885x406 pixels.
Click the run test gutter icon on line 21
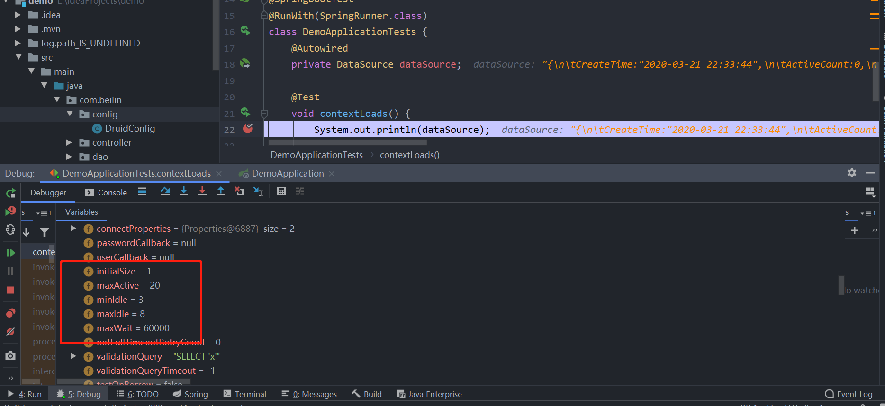coord(245,112)
